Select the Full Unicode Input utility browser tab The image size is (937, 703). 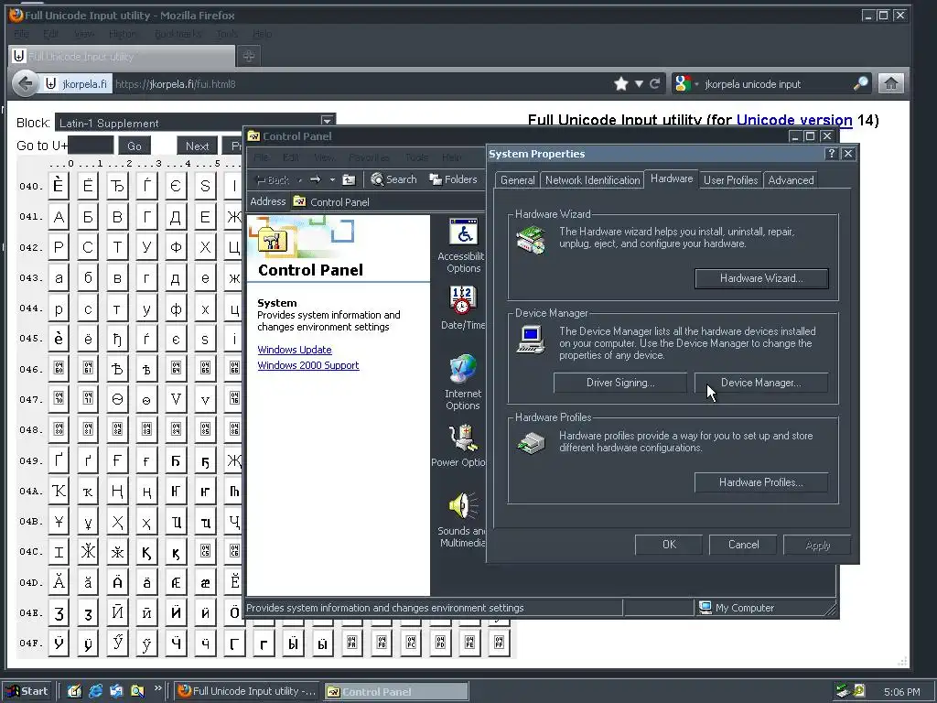click(x=123, y=56)
